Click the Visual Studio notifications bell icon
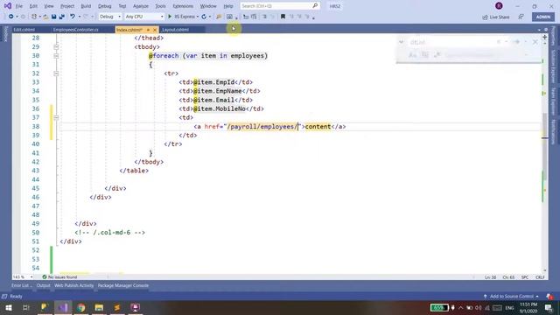Screen dimensions: 560x315 [549, 297]
